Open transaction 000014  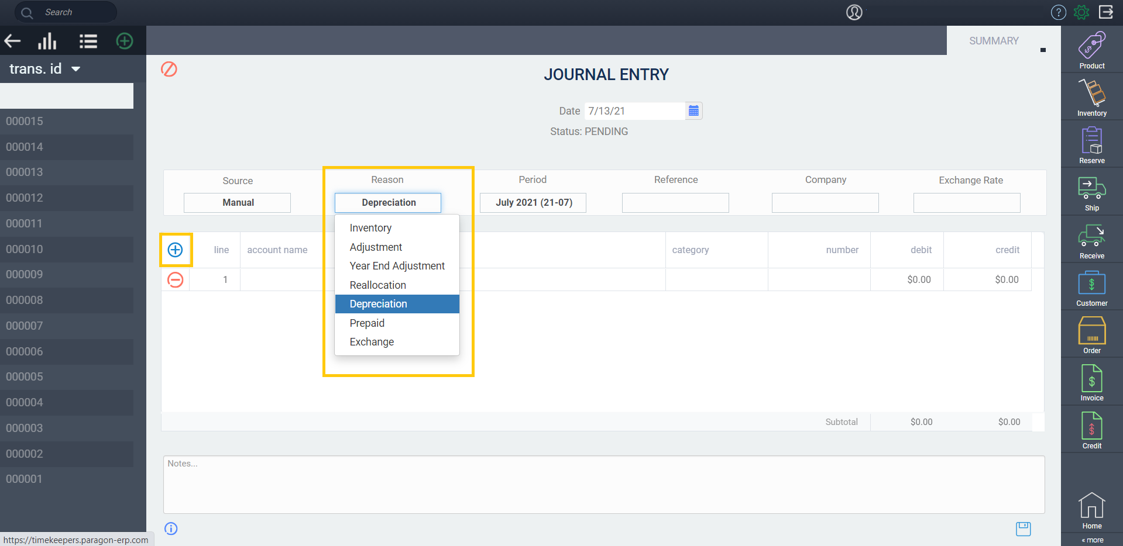67,147
